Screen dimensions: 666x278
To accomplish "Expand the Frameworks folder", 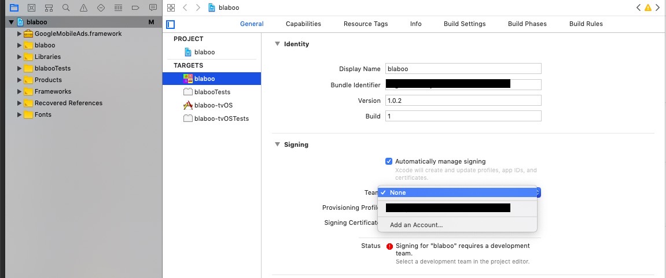I will point(19,91).
